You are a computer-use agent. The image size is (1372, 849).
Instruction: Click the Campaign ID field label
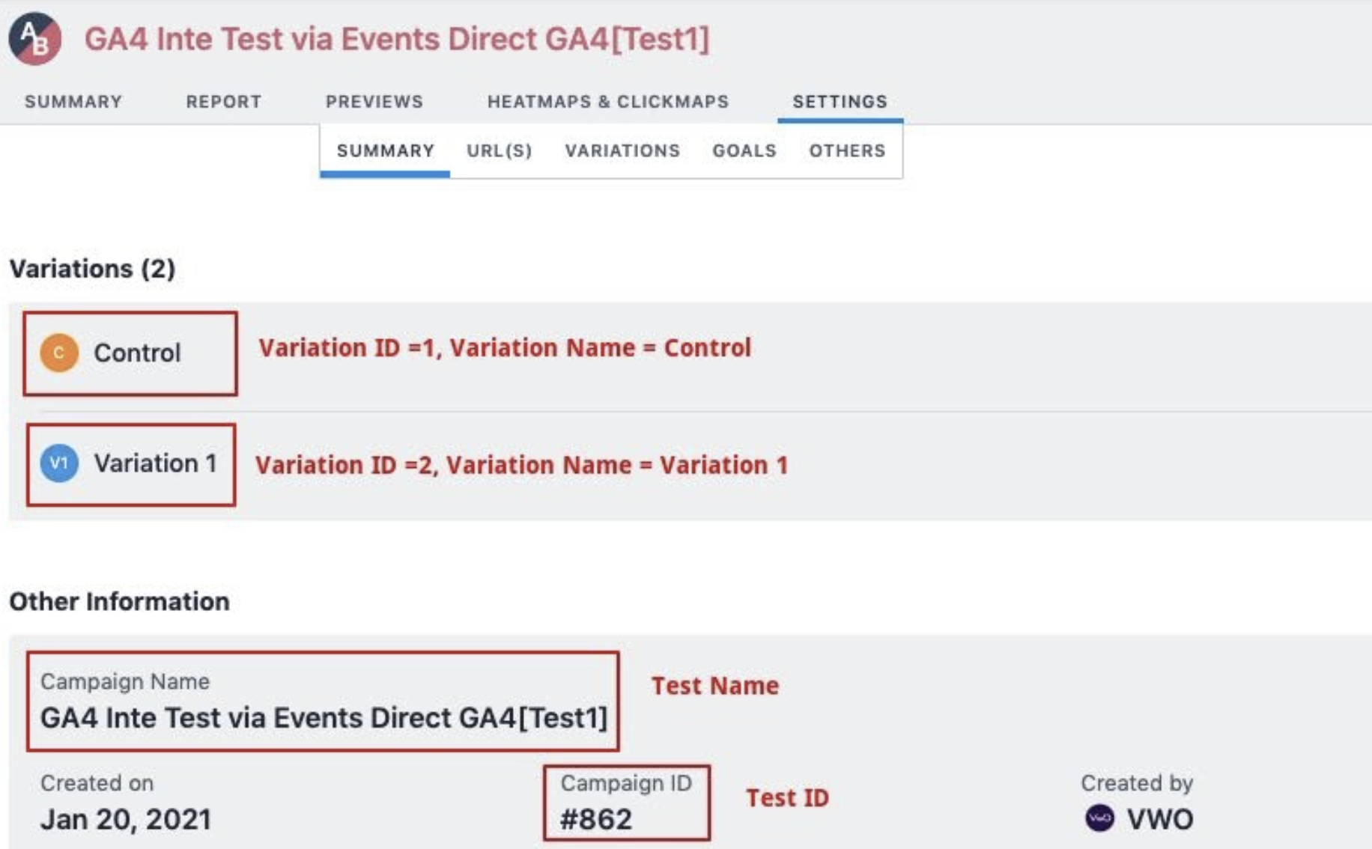[x=626, y=783]
